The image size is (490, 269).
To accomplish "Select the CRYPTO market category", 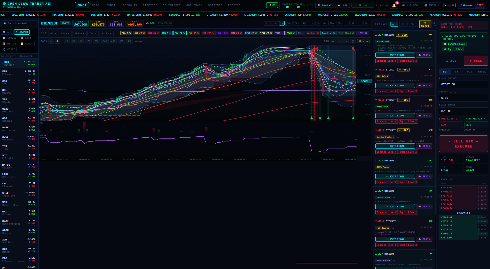I will [x=22, y=32].
